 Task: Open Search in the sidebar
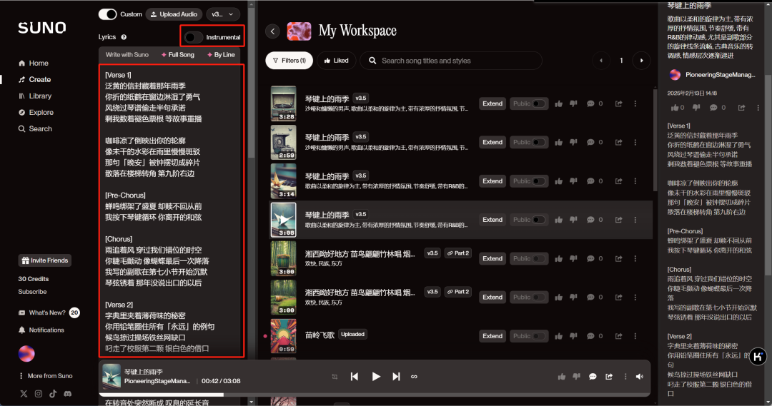click(x=35, y=128)
